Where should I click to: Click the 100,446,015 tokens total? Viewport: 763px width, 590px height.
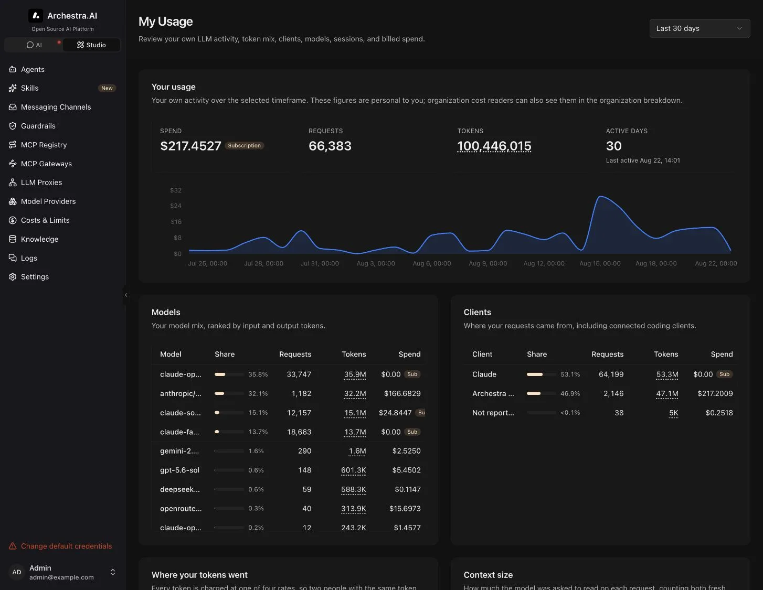pyautogui.click(x=494, y=146)
